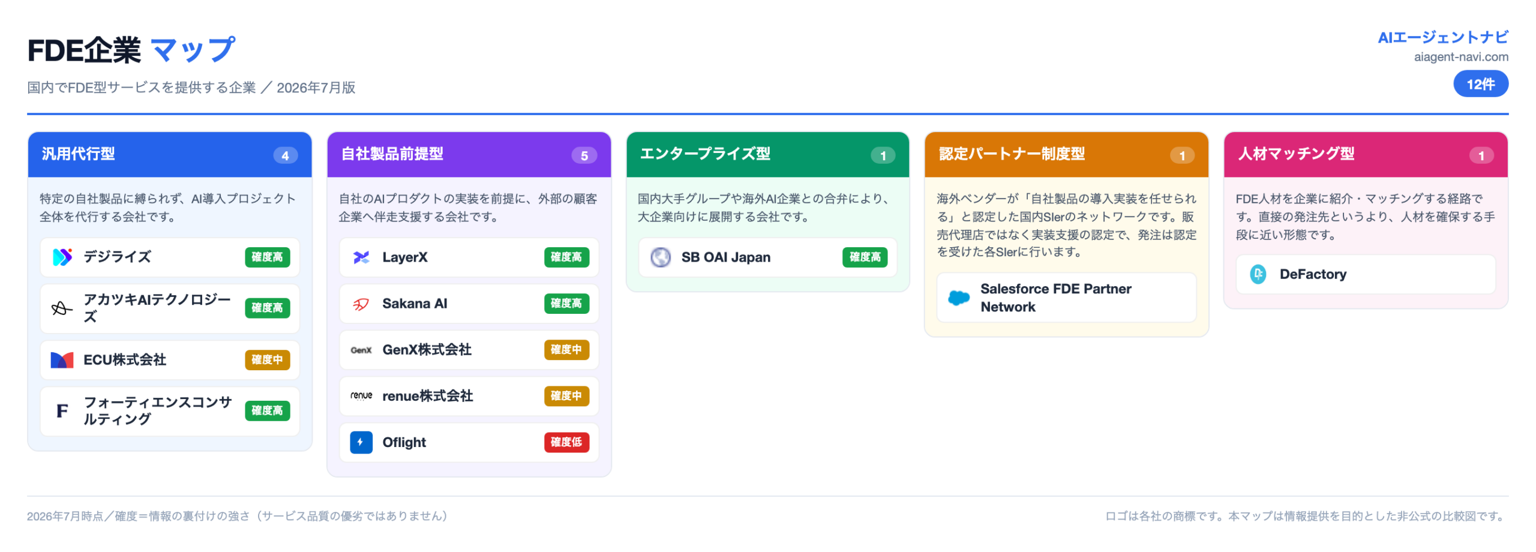Click the 12件 total count pill
This screenshot has width=1536, height=552.
click(x=1480, y=84)
